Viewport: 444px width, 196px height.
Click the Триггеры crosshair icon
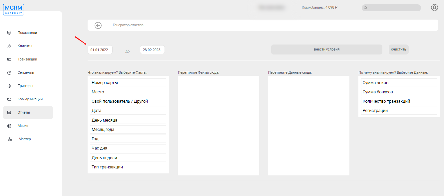pos(9,86)
